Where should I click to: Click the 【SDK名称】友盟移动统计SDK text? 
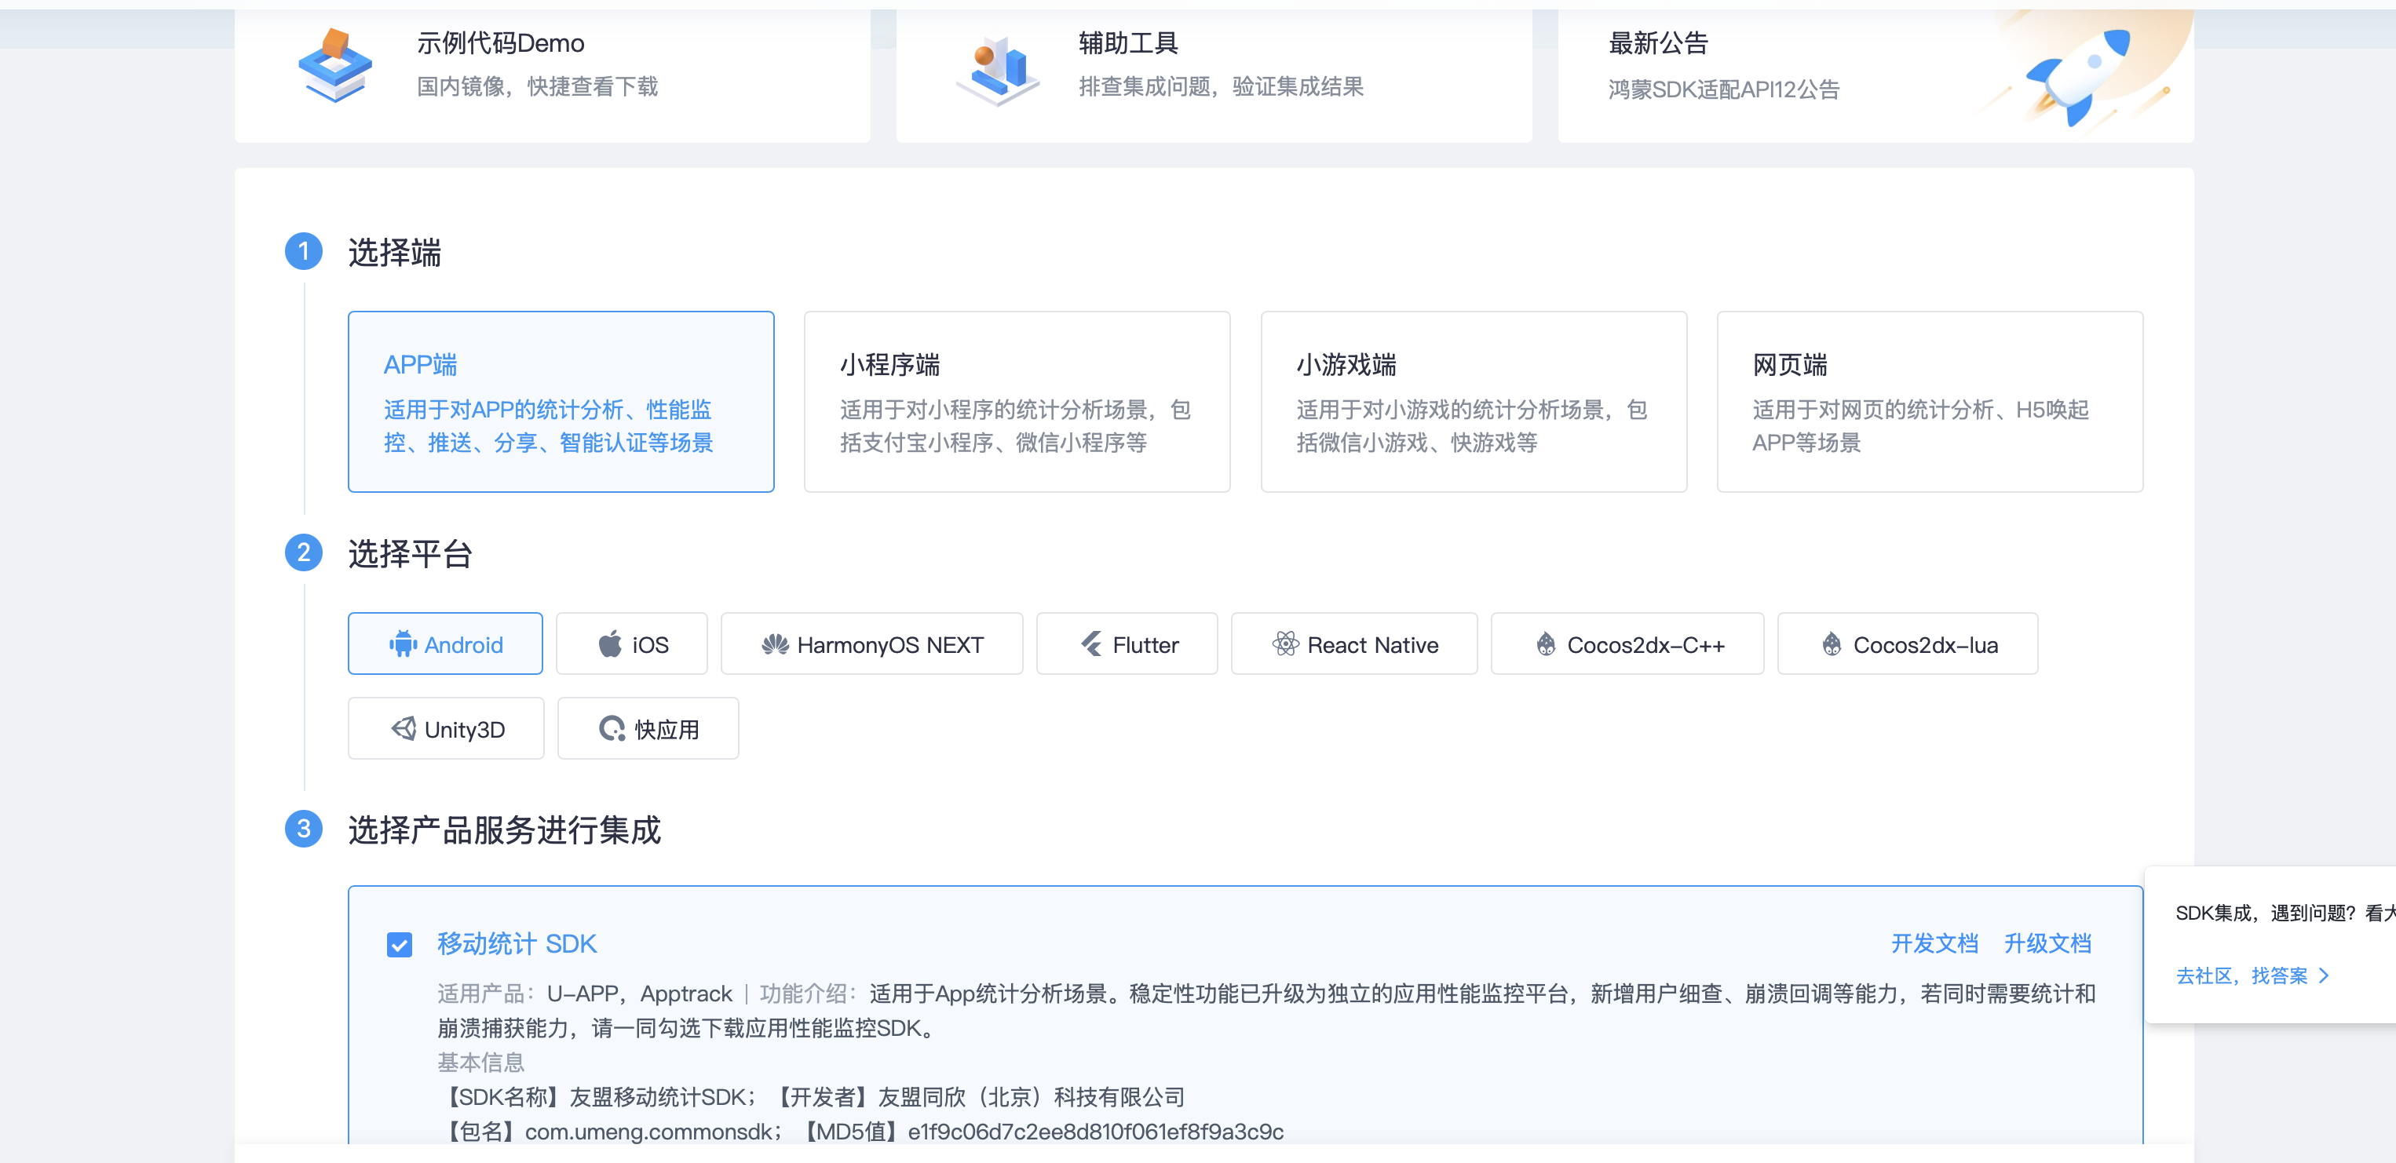coord(597,1097)
